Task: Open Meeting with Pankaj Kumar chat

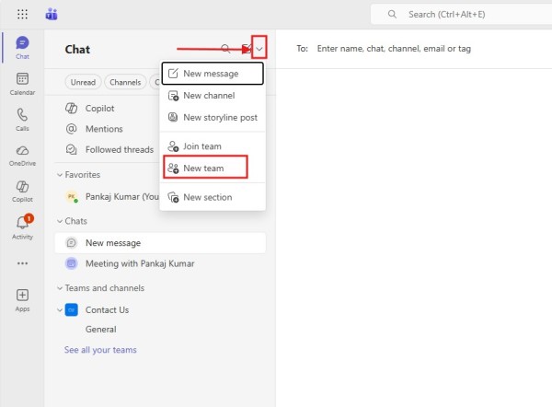Action: (160, 263)
